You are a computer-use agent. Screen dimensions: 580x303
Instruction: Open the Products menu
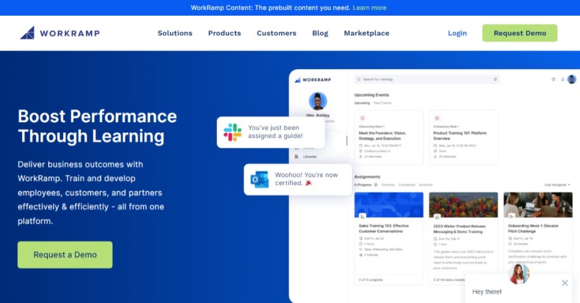tap(224, 33)
